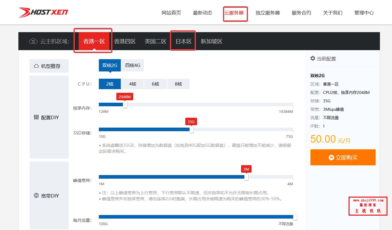The height and width of the screenshot is (230, 392).
Task: Open 网站首页 in the top menu
Action: tap(171, 13)
